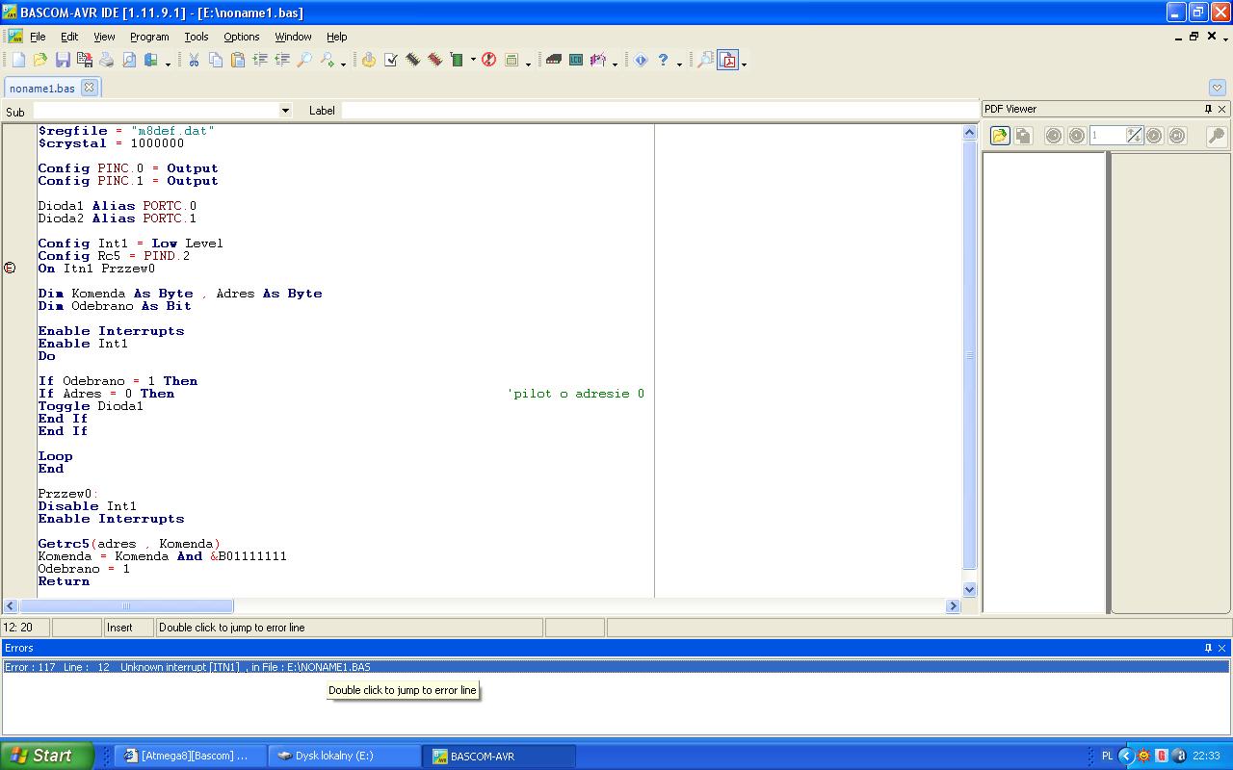This screenshot has height=770, width=1233.
Task: Open a PDF in the PDF Viewer panel
Action: (x=1000, y=136)
